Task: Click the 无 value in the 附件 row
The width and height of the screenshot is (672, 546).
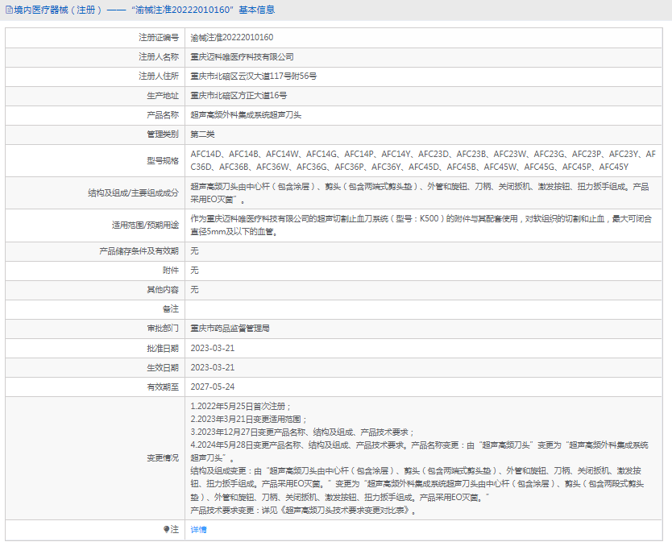Action: tap(194, 271)
